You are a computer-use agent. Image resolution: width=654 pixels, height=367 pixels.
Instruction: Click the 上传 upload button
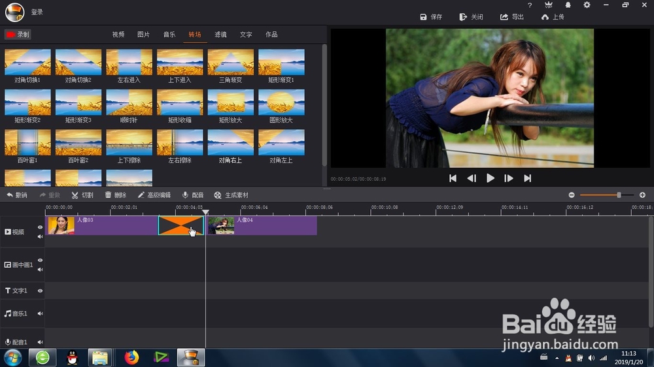pyautogui.click(x=553, y=17)
